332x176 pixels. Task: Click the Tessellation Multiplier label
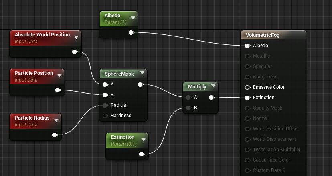(277, 150)
